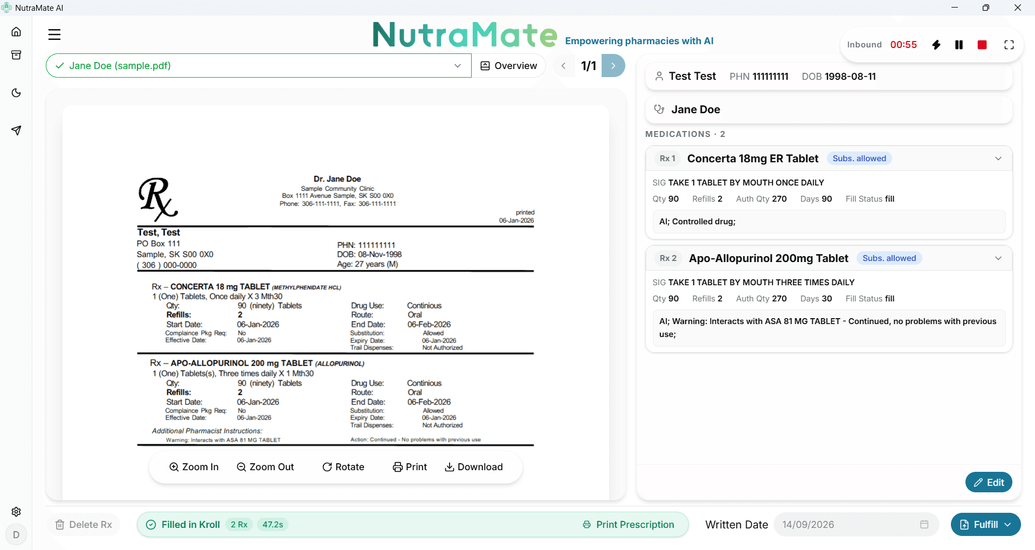Click Delete Rx button

(84, 525)
